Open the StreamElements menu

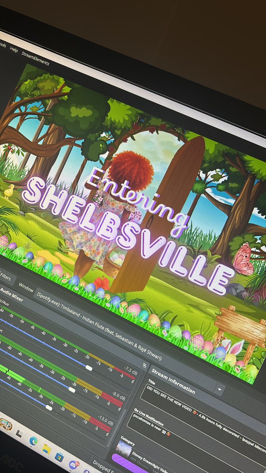(x=35, y=58)
